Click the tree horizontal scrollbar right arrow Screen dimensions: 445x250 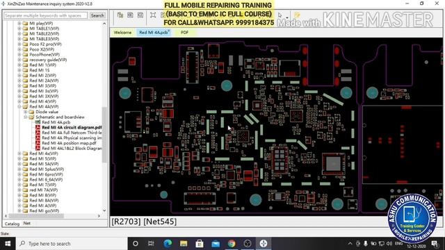pyautogui.click(x=99, y=216)
